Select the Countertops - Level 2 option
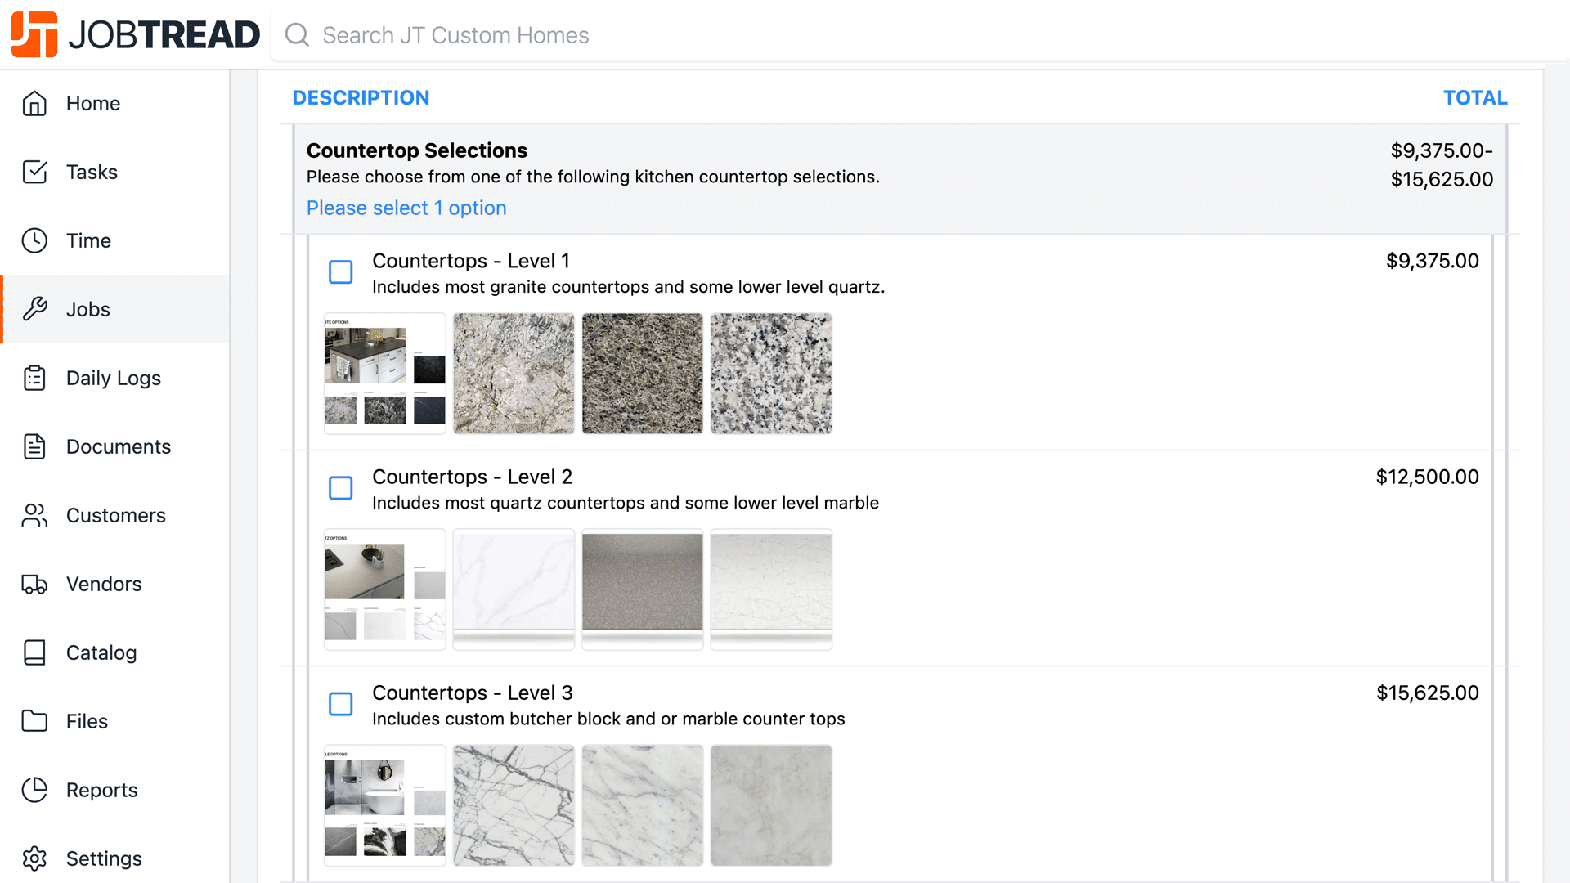This screenshot has height=883, width=1570. click(x=340, y=488)
